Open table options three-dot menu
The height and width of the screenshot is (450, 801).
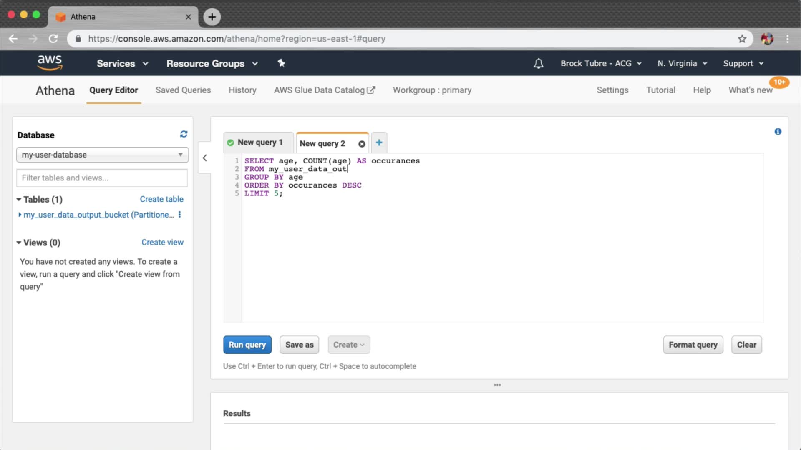(x=180, y=215)
